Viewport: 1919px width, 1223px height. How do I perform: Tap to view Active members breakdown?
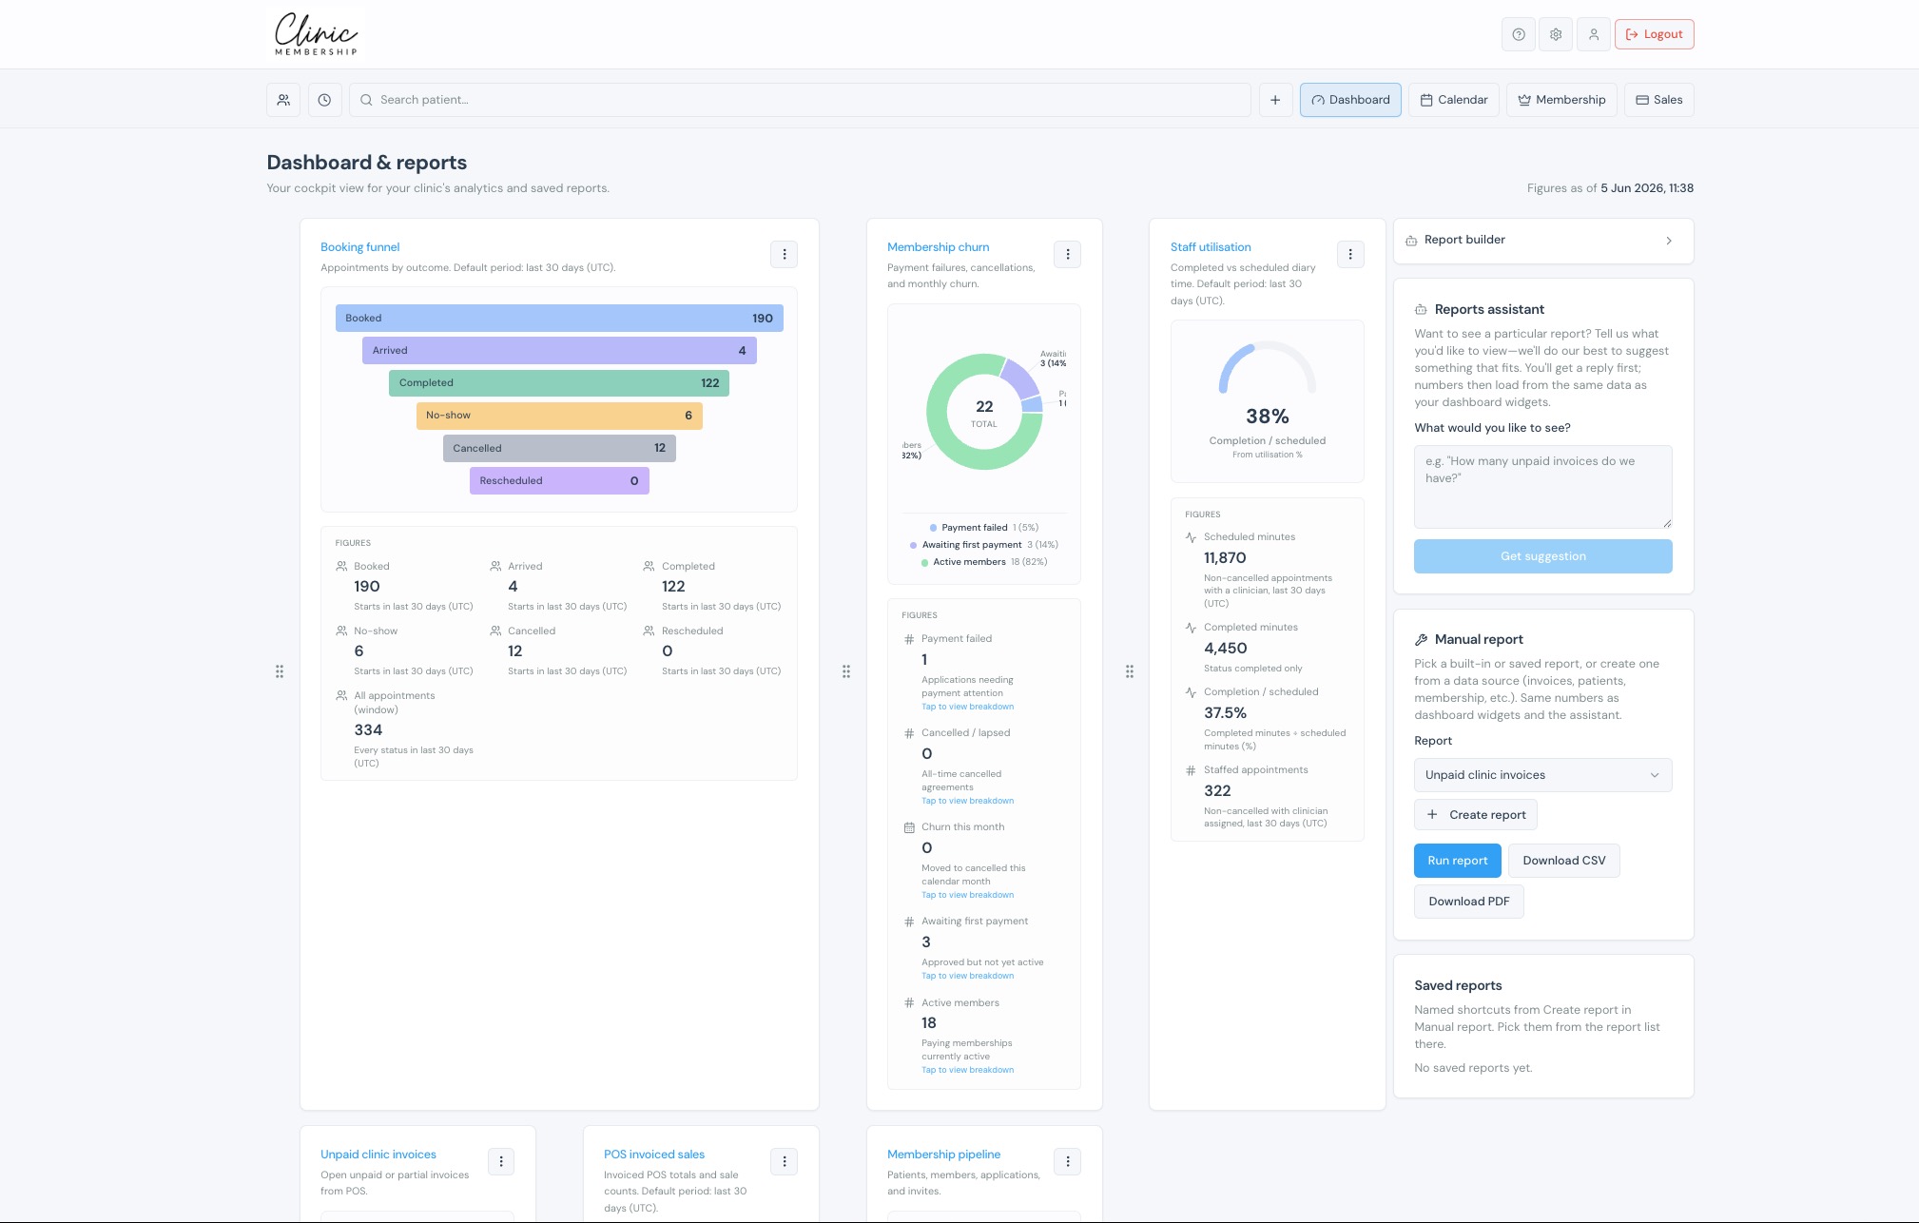point(967,1070)
